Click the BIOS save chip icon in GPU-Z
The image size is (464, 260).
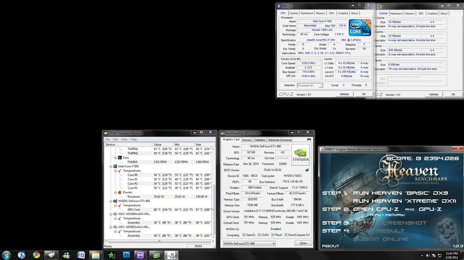pyautogui.click(x=307, y=170)
